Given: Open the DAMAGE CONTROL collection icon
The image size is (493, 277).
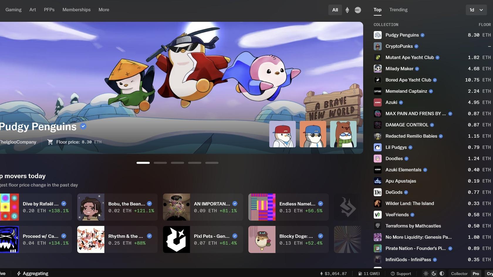Looking at the screenshot, I should tap(378, 125).
